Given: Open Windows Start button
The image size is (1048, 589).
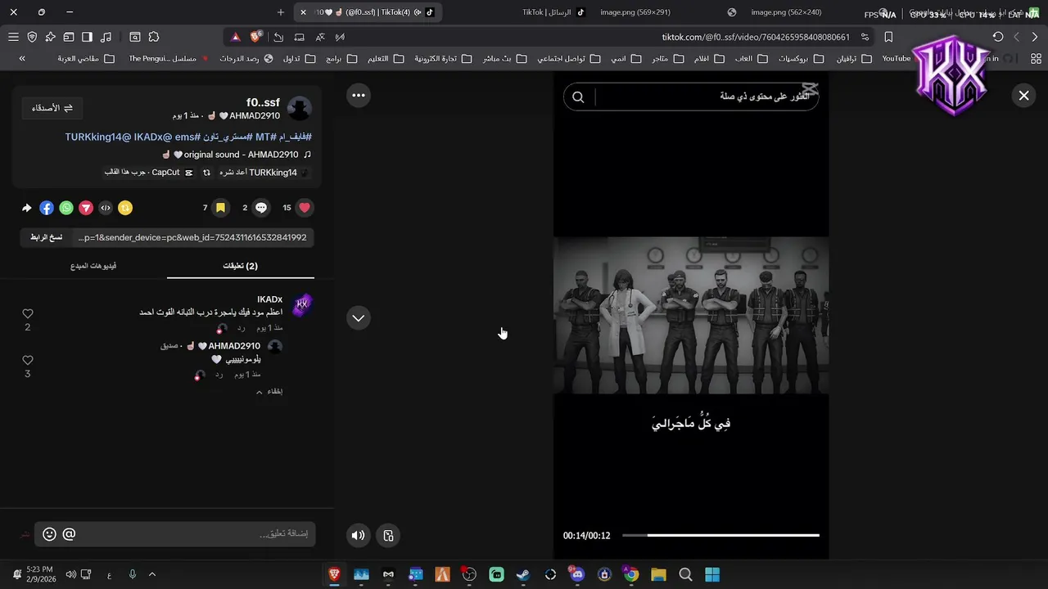Looking at the screenshot, I should pyautogui.click(x=712, y=575).
